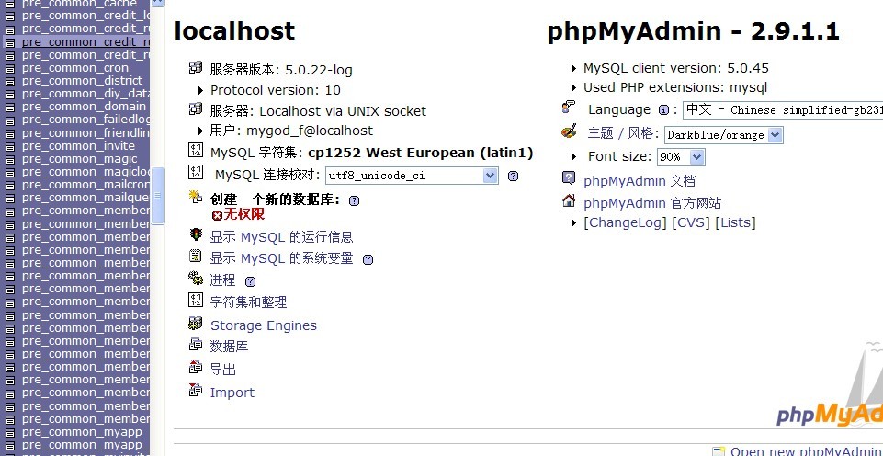This screenshot has width=883, height=456.
Task: Click the house icon for official website
Action: click(569, 200)
